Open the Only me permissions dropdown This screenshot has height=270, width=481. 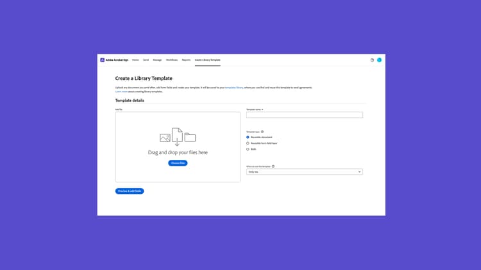click(304, 171)
